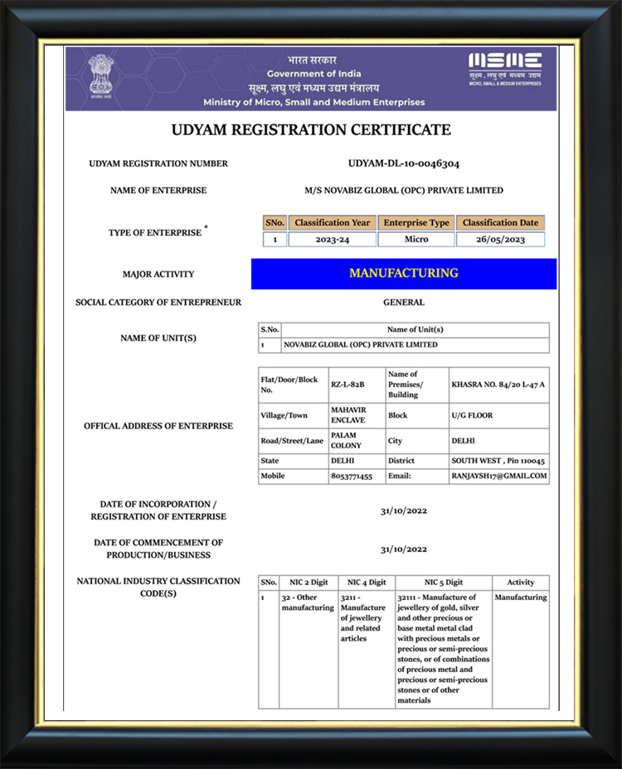This screenshot has height=769, width=622.
Task: Select registration number UDYAM-DL-10-0046304
Action: click(404, 164)
